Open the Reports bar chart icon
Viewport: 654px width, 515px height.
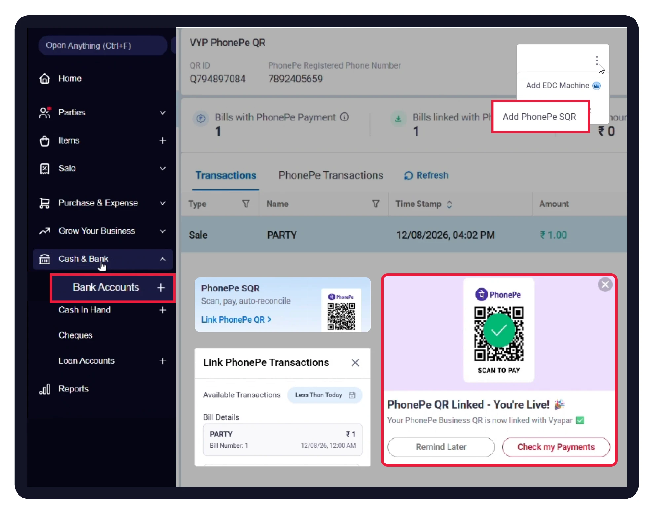tap(45, 389)
